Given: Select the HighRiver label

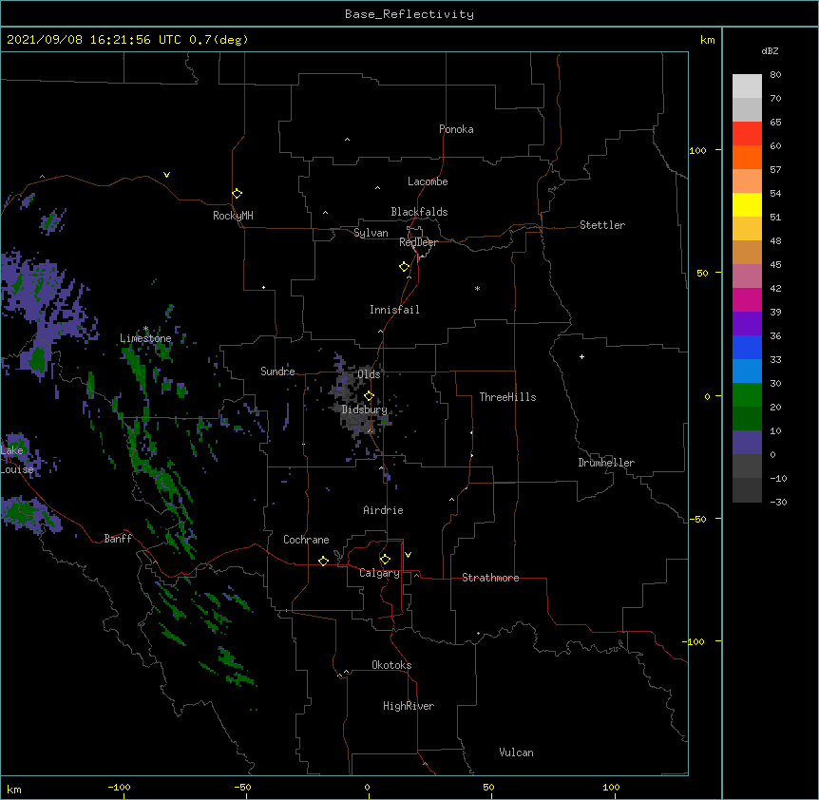Looking at the screenshot, I should click(409, 706).
